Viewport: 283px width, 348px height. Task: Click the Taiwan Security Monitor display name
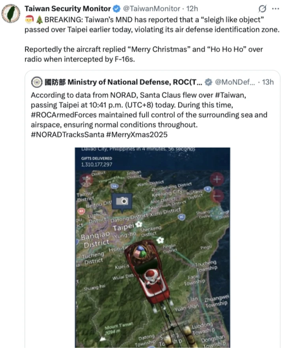67,8
